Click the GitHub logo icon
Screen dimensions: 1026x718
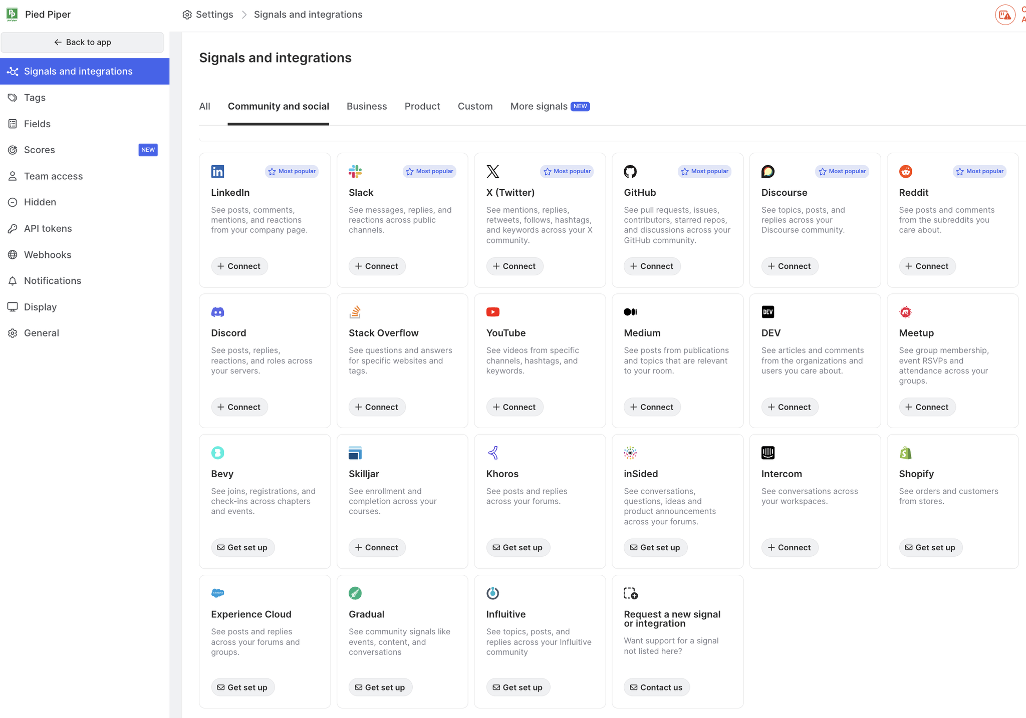[630, 171]
